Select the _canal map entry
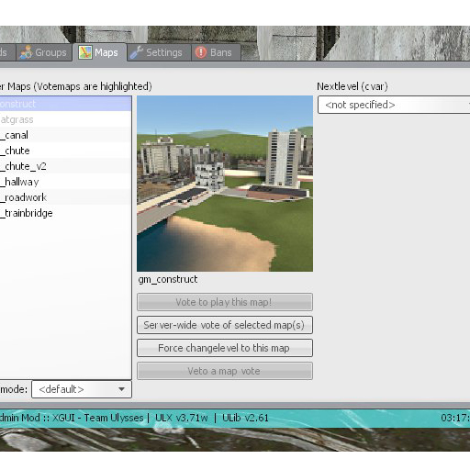The image size is (470, 470). pos(65,135)
